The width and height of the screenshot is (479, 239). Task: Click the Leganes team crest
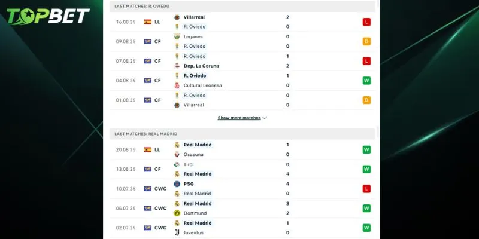[177, 36]
